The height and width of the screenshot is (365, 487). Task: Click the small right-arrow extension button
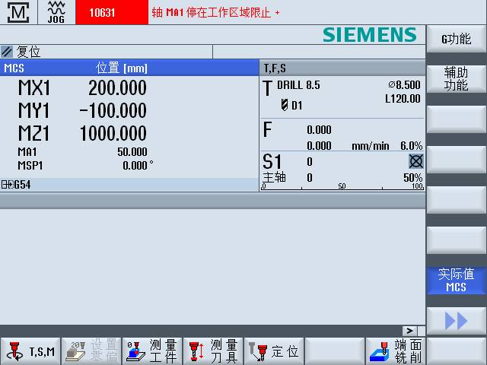[x=410, y=331]
